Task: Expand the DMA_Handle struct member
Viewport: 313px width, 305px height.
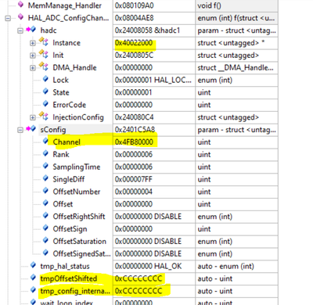Action: pos(33,68)
